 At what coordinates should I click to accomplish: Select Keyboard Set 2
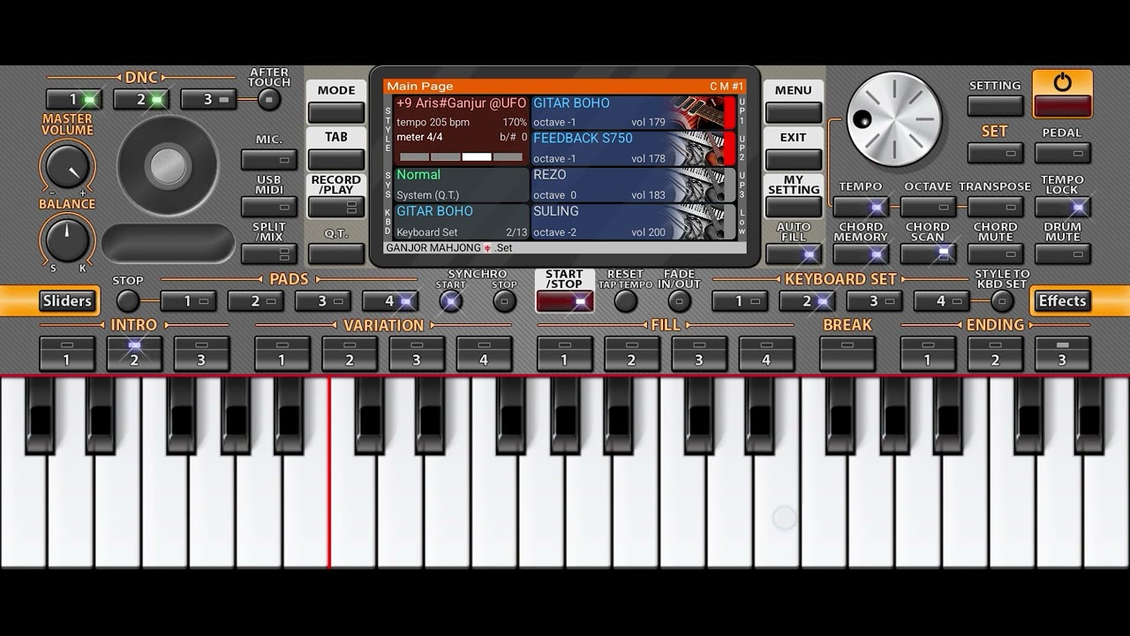coord(807,301)
